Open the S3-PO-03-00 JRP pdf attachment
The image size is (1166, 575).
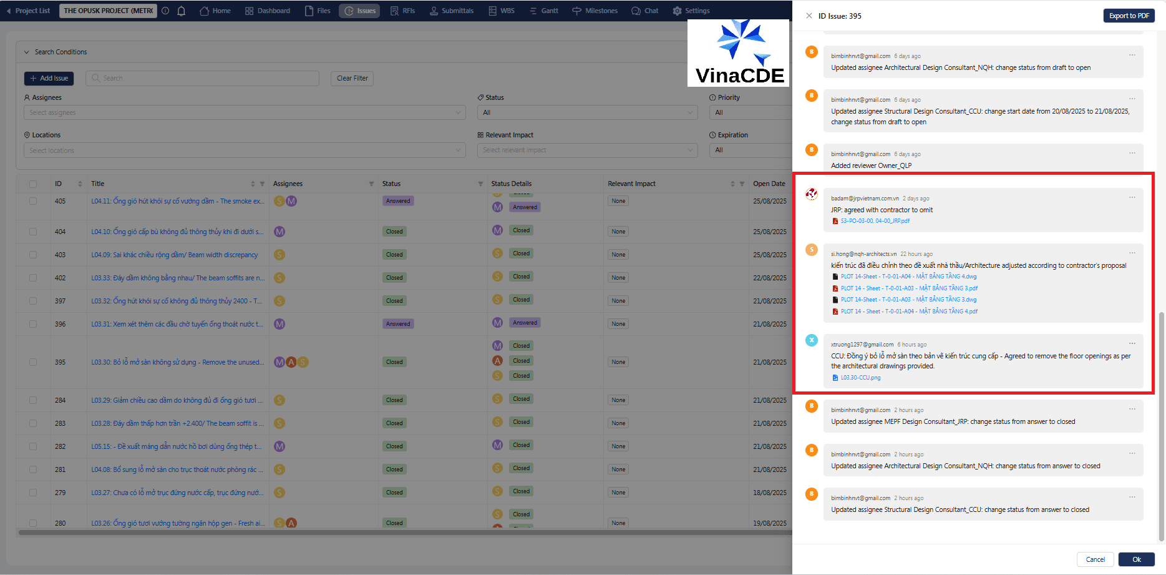tap(875, 221)
